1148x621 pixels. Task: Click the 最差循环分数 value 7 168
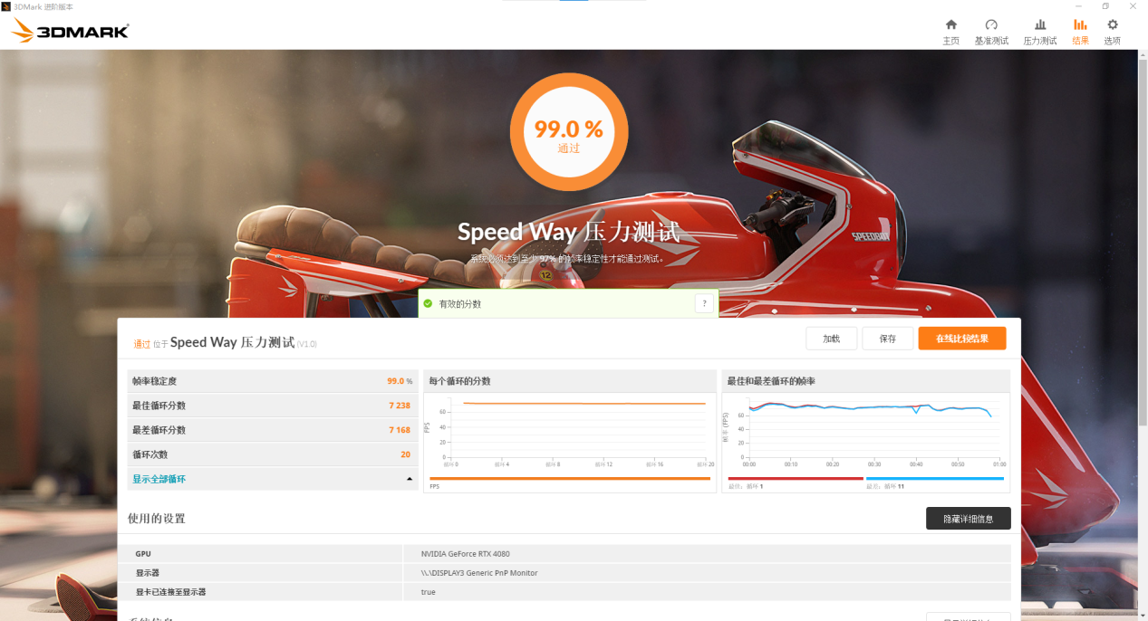point(400,430)
